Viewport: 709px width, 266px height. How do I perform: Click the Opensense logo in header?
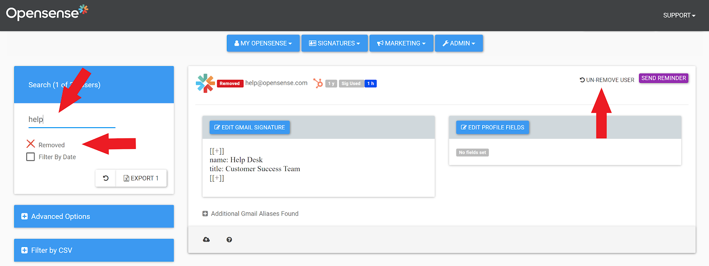coord(47,12)
